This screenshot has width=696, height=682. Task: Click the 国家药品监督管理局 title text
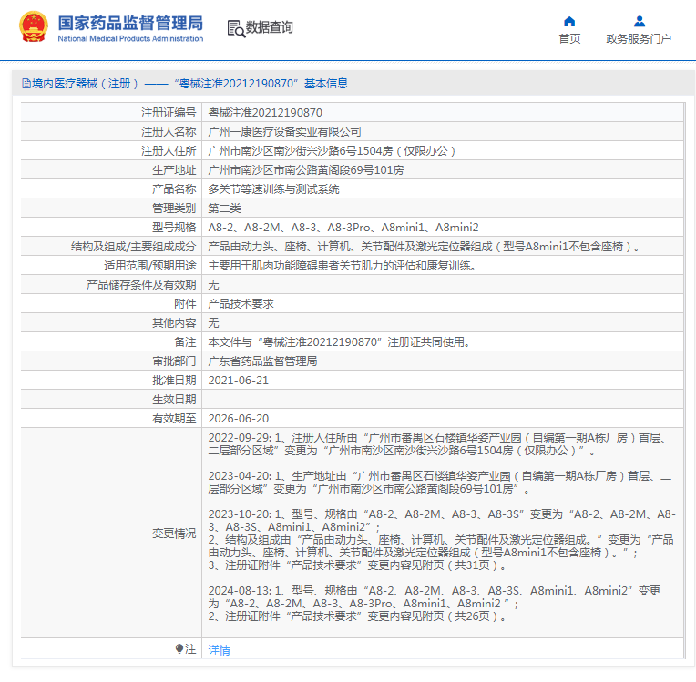pos(130,23)
